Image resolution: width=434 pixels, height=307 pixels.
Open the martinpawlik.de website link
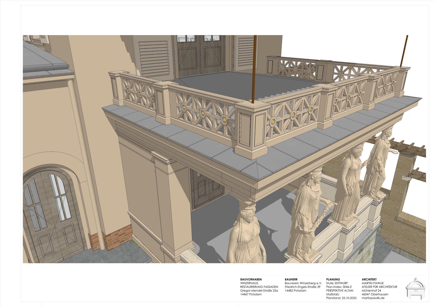[373, 298]
